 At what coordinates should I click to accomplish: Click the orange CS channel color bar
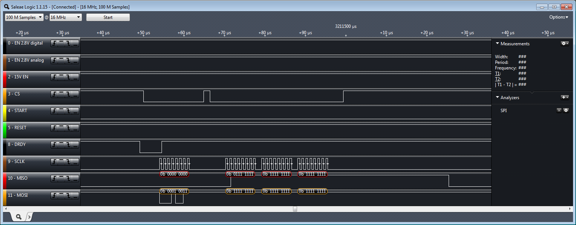click(x=5, y=96)
